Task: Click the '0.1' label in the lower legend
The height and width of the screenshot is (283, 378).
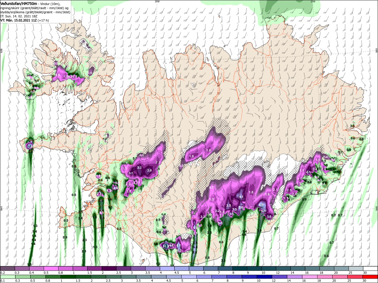Action: (x=3, y=281)
